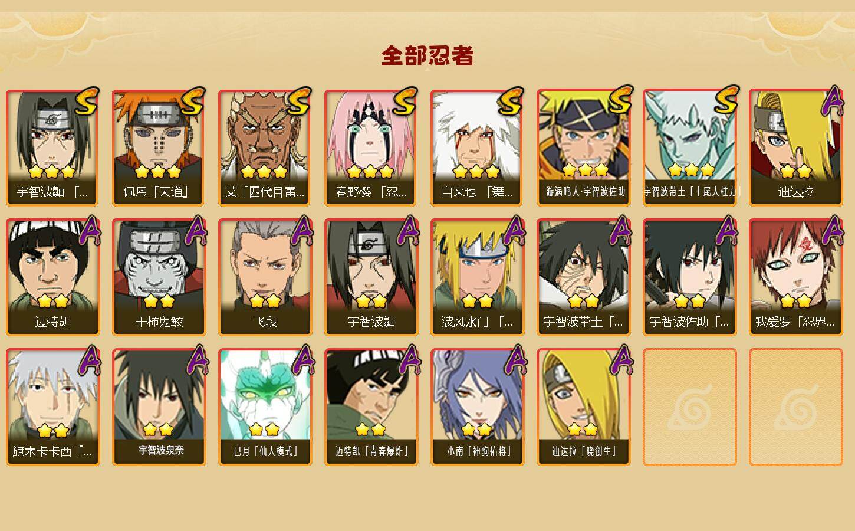The width and height of the screenshot is (855, 531).
Task: Select the 飞段 ninja card
Action: click(265, 277)
